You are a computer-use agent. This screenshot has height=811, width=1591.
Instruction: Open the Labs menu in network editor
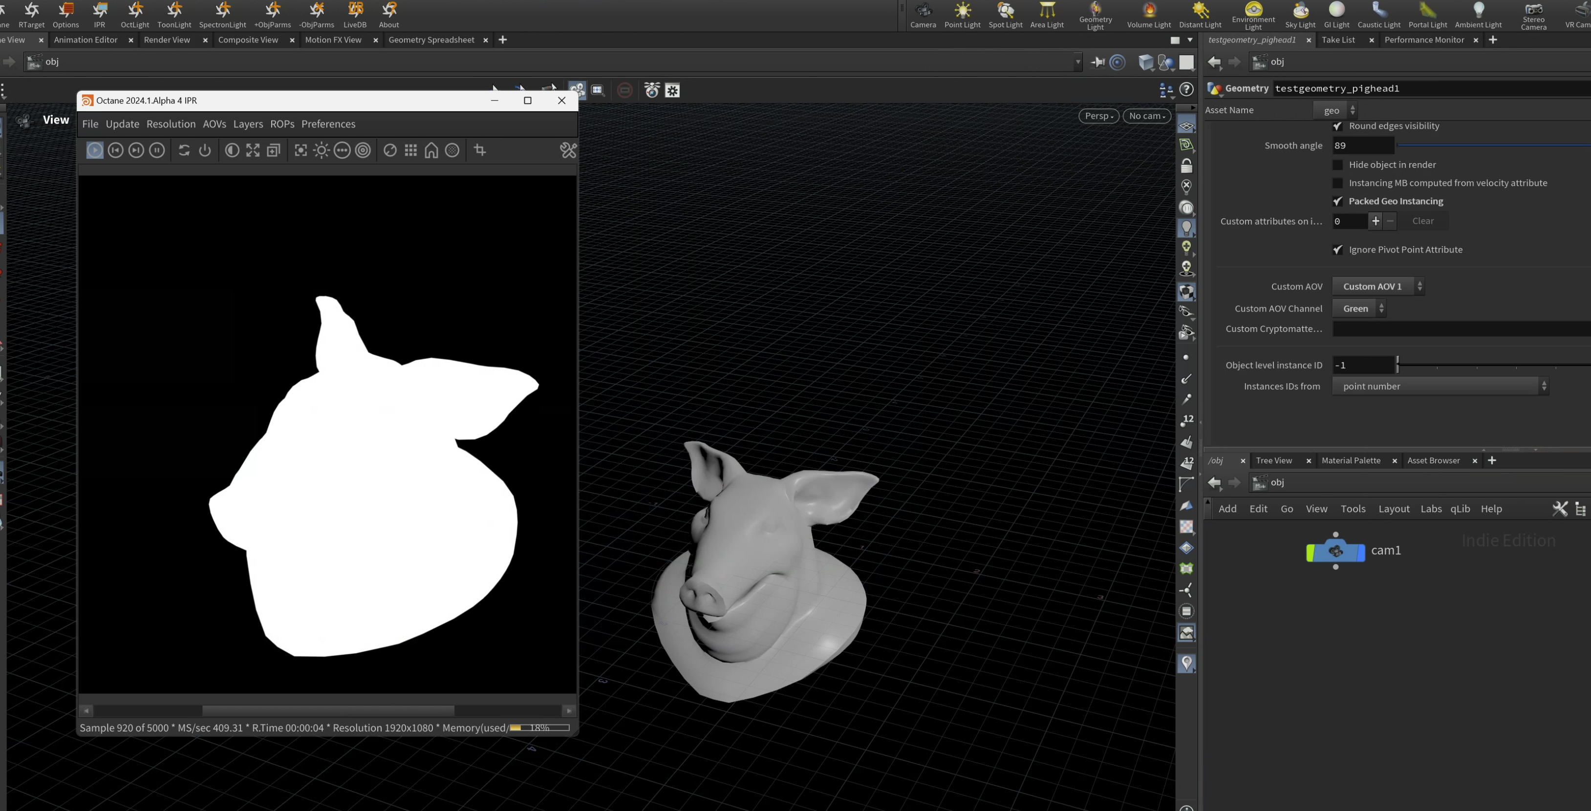pos(1430,509)
